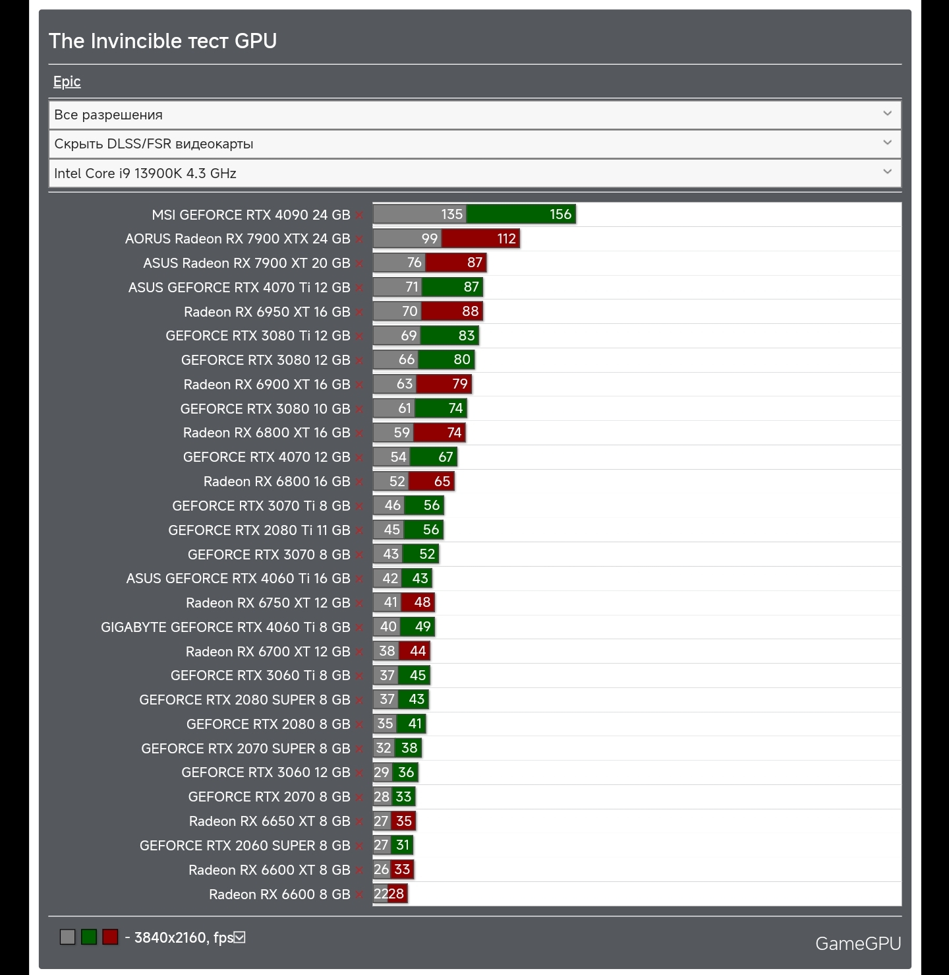Click the red 88 value for RX 6950 XT

point(471,311)
